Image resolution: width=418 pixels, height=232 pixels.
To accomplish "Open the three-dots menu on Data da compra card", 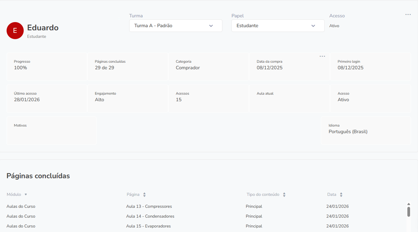I will (322, 56).
